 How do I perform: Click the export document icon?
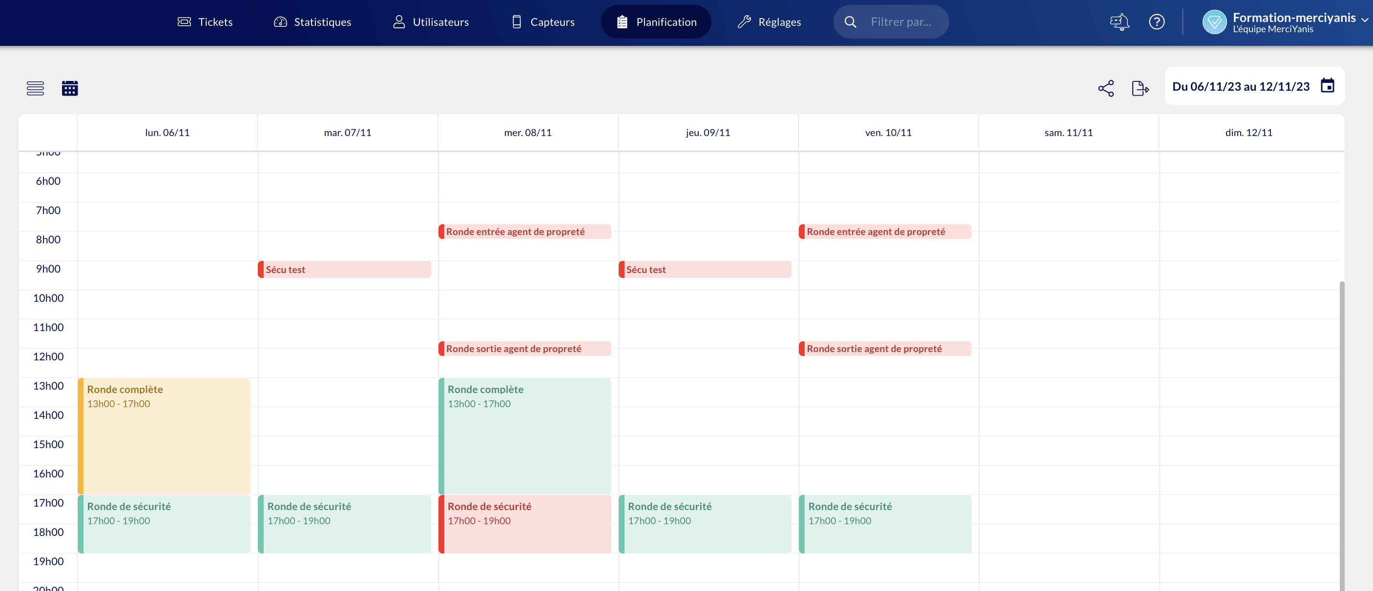pos(1140,88)
